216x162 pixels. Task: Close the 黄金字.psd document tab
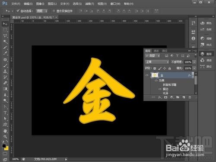click(x=56, y=17)
